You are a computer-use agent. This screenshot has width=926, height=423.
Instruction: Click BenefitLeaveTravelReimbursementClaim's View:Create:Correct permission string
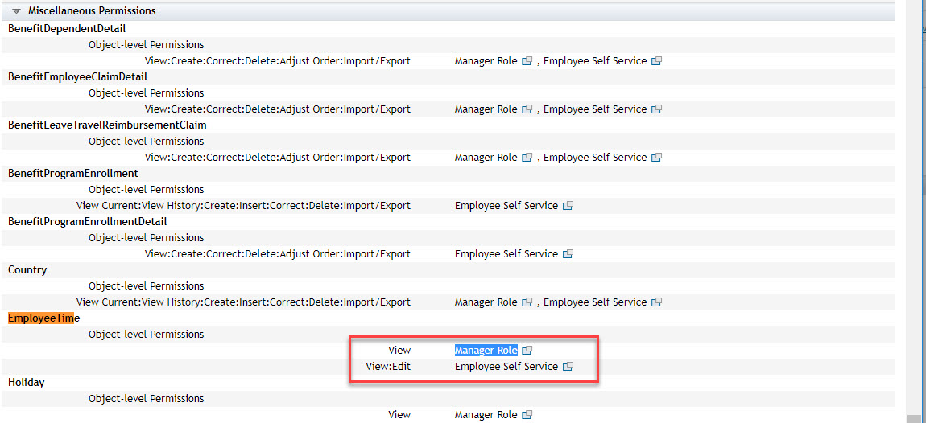278,158
